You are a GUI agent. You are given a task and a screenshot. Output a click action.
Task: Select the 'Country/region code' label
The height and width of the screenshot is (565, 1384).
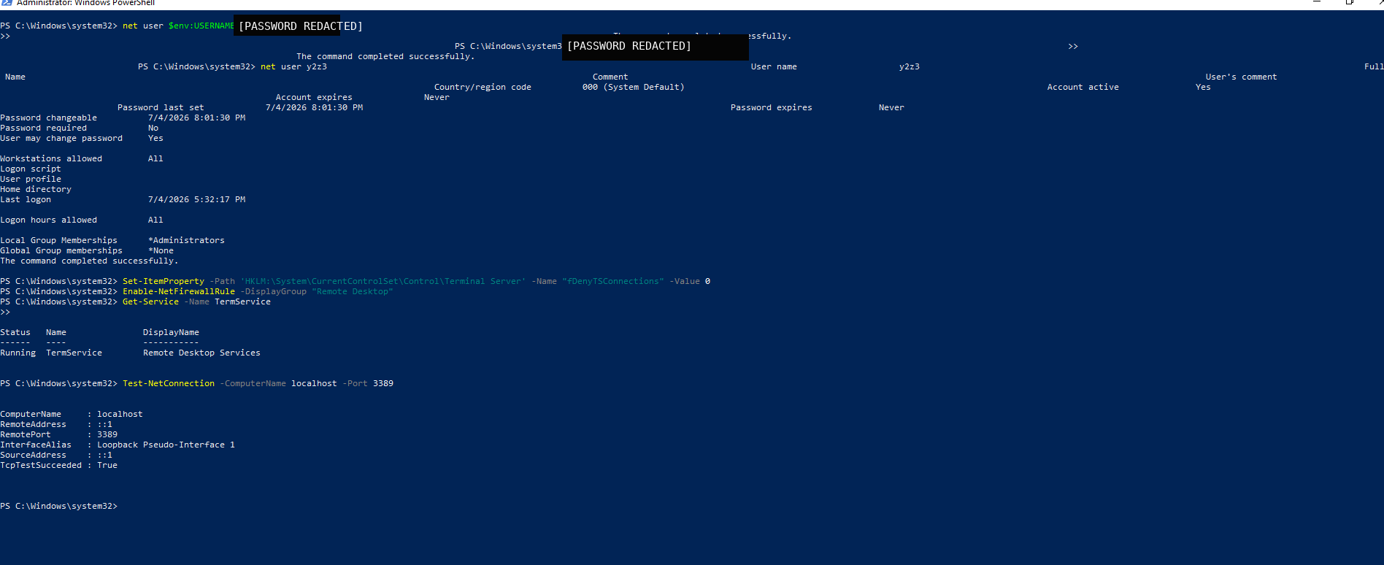click(483, 87)
